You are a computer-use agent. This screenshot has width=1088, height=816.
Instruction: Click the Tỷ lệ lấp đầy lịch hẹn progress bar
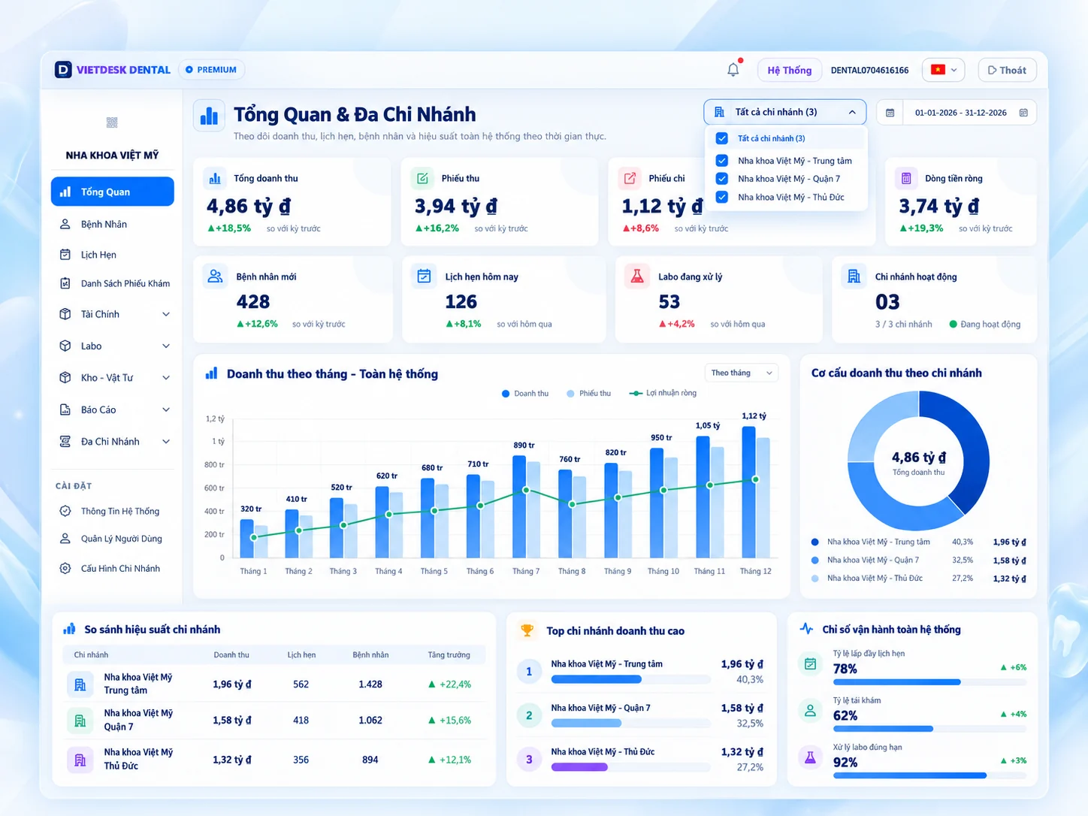(929, 682)
